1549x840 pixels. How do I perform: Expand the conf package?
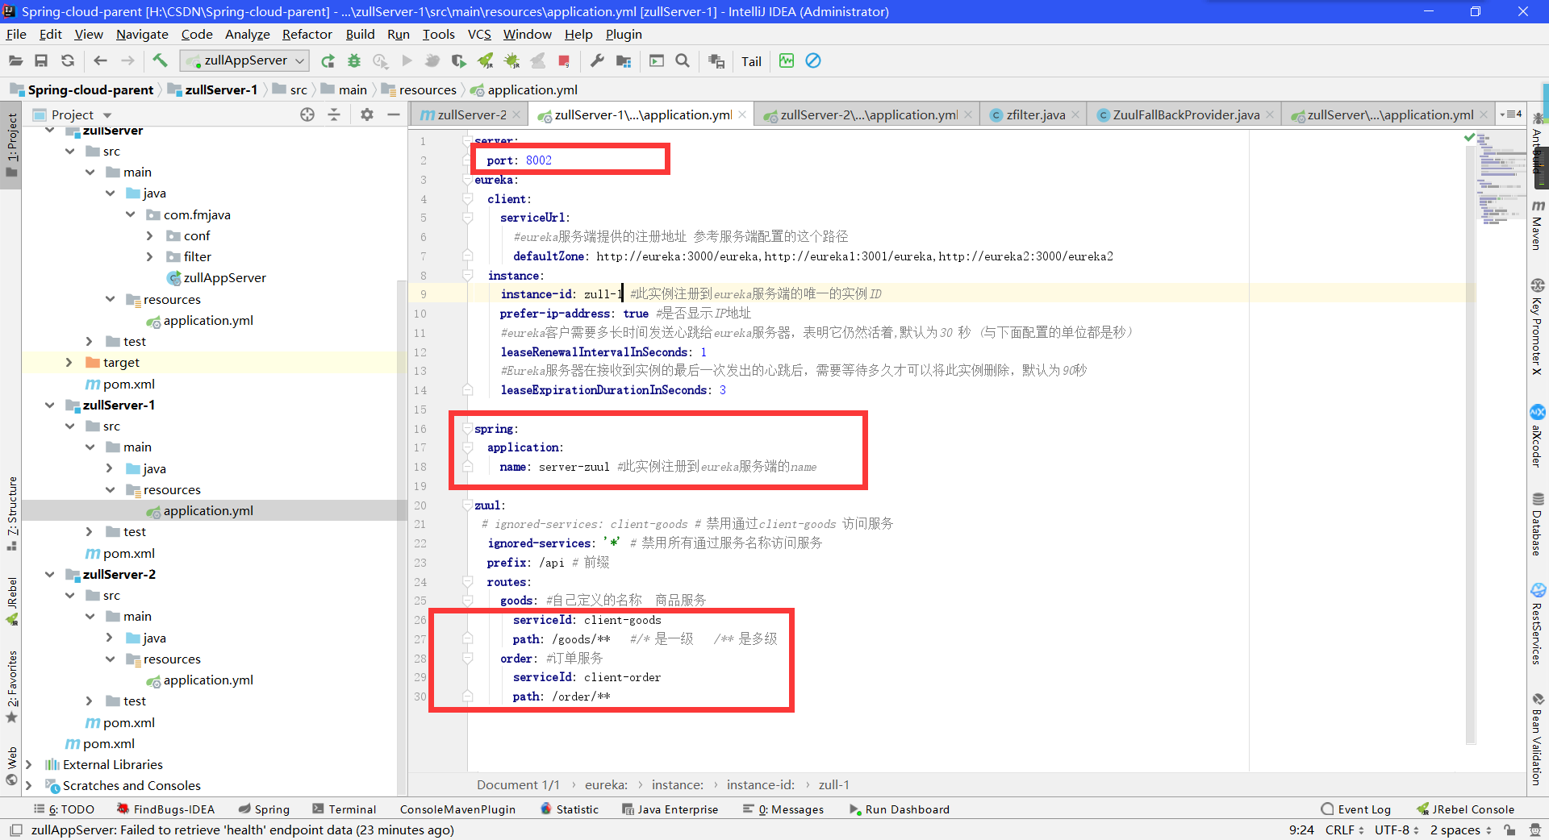[x=149, y=235]
